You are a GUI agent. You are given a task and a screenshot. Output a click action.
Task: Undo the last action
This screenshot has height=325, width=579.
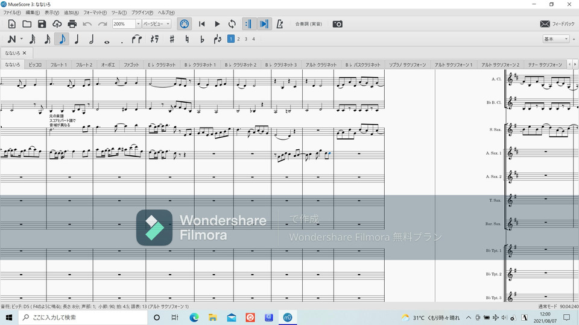click(x=87, y=24)
